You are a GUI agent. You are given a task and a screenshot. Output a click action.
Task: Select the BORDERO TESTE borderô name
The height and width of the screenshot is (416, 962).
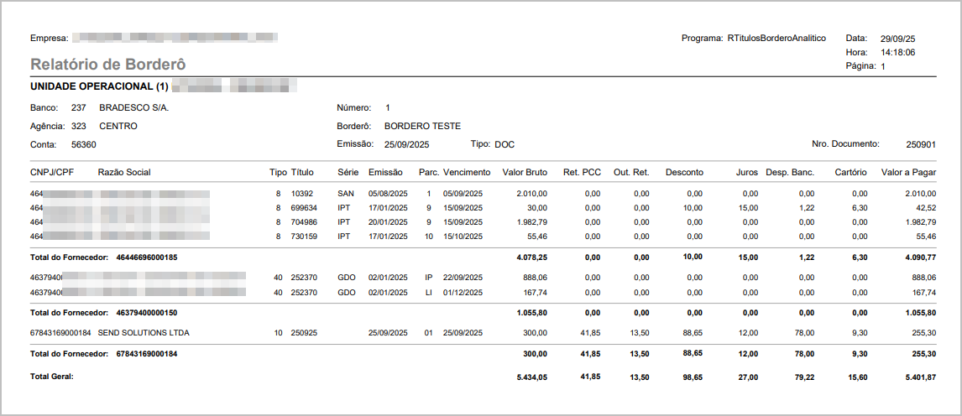pyautogui.click(x=422, y=126)
